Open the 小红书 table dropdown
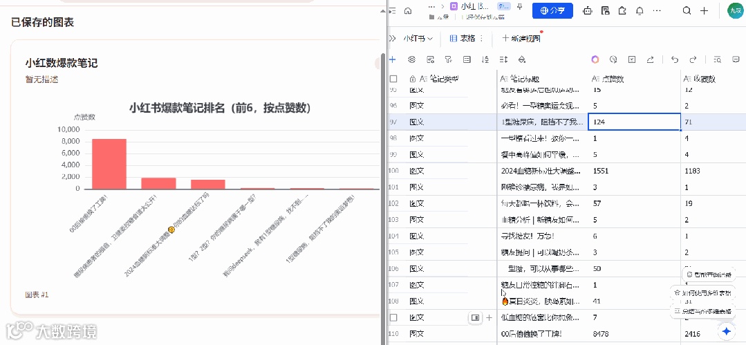This screenshot has height=345, width=746. click(x=418, y=38)
